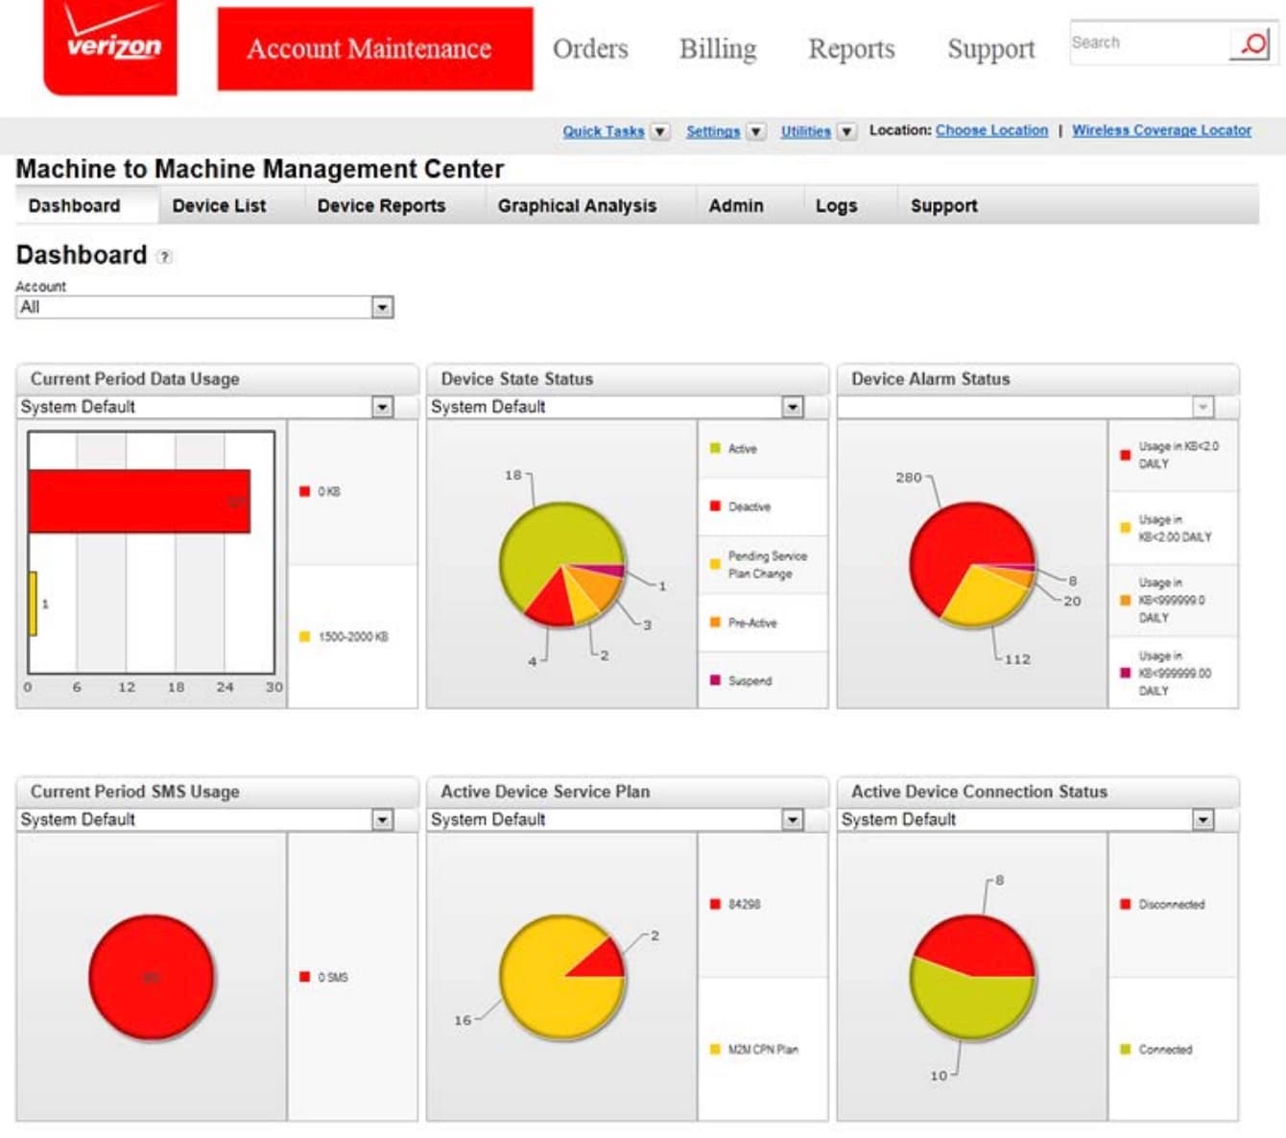Click the Utilities arrow icon

846,131
